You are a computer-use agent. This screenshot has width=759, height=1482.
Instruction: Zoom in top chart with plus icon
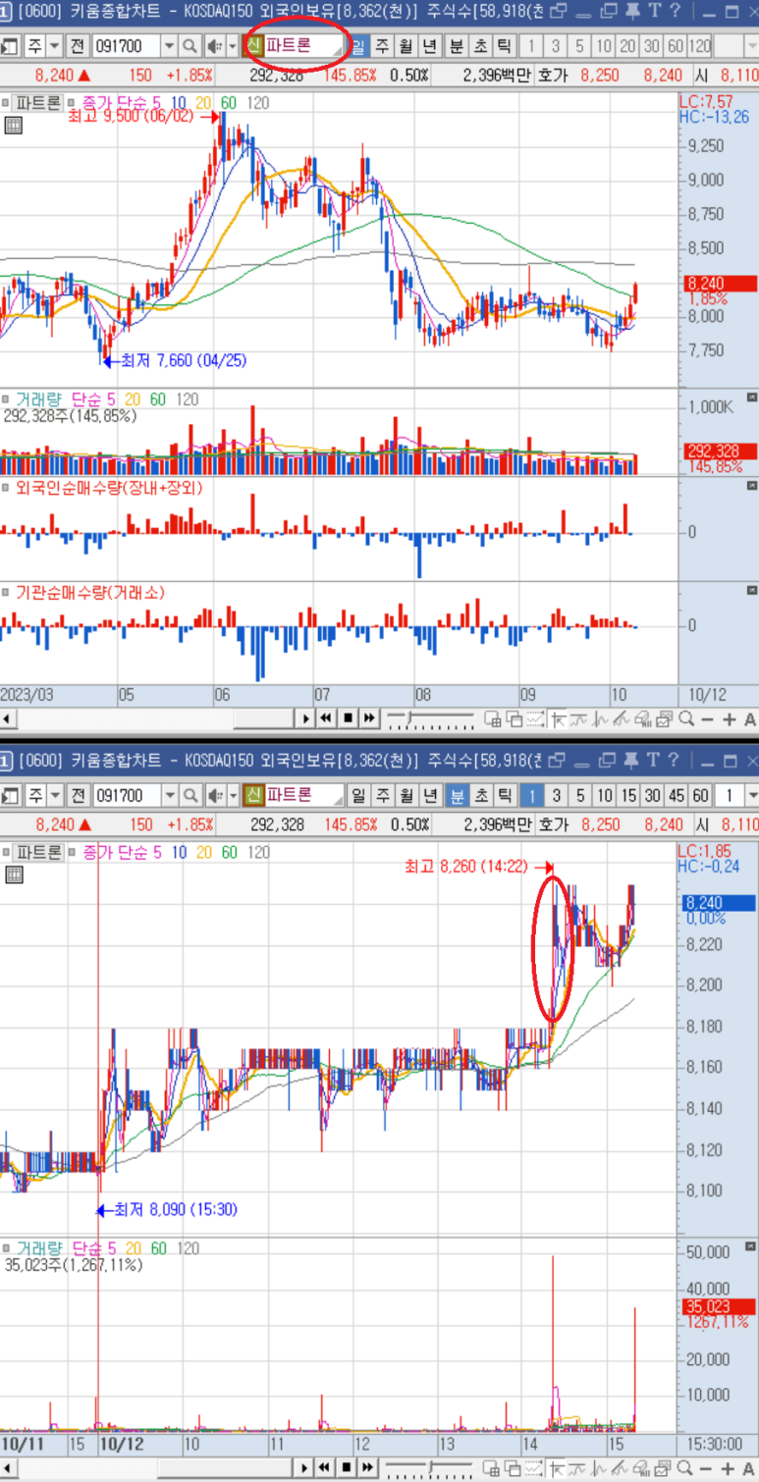(x=729, y=719)
